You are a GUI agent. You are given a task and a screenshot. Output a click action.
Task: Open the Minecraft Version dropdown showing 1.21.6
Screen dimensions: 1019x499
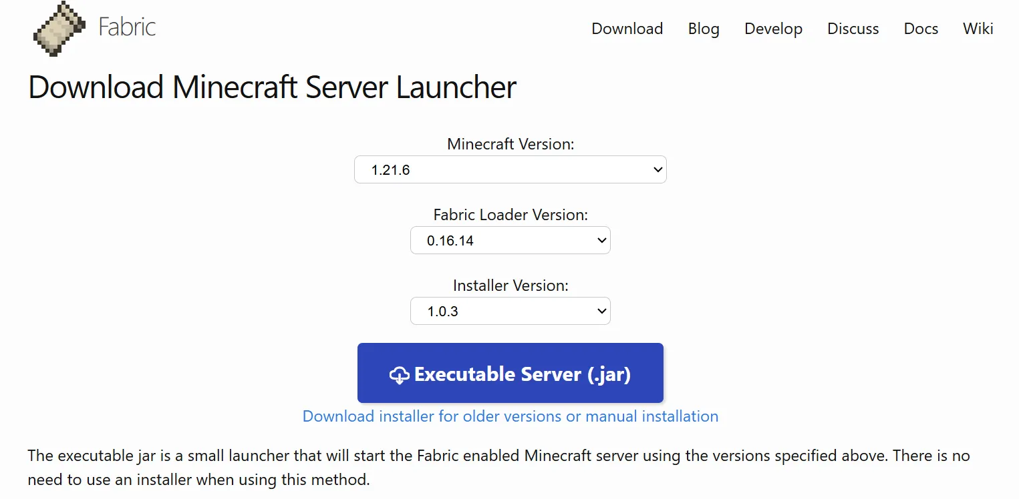pos(511,169)
